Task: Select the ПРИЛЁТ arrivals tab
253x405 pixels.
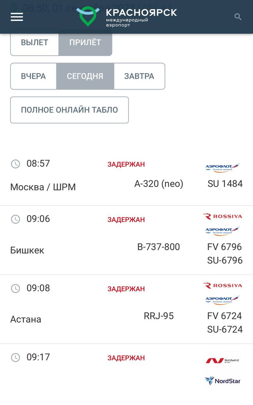Action: pos(85,43)
